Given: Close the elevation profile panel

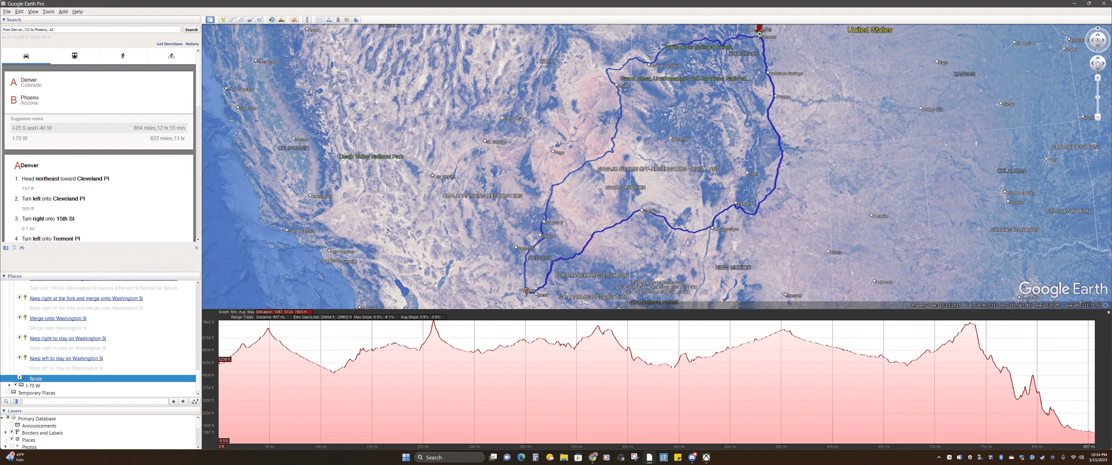Looking at the screenshot, I should pyautogui.click(x=1108, y=312).
